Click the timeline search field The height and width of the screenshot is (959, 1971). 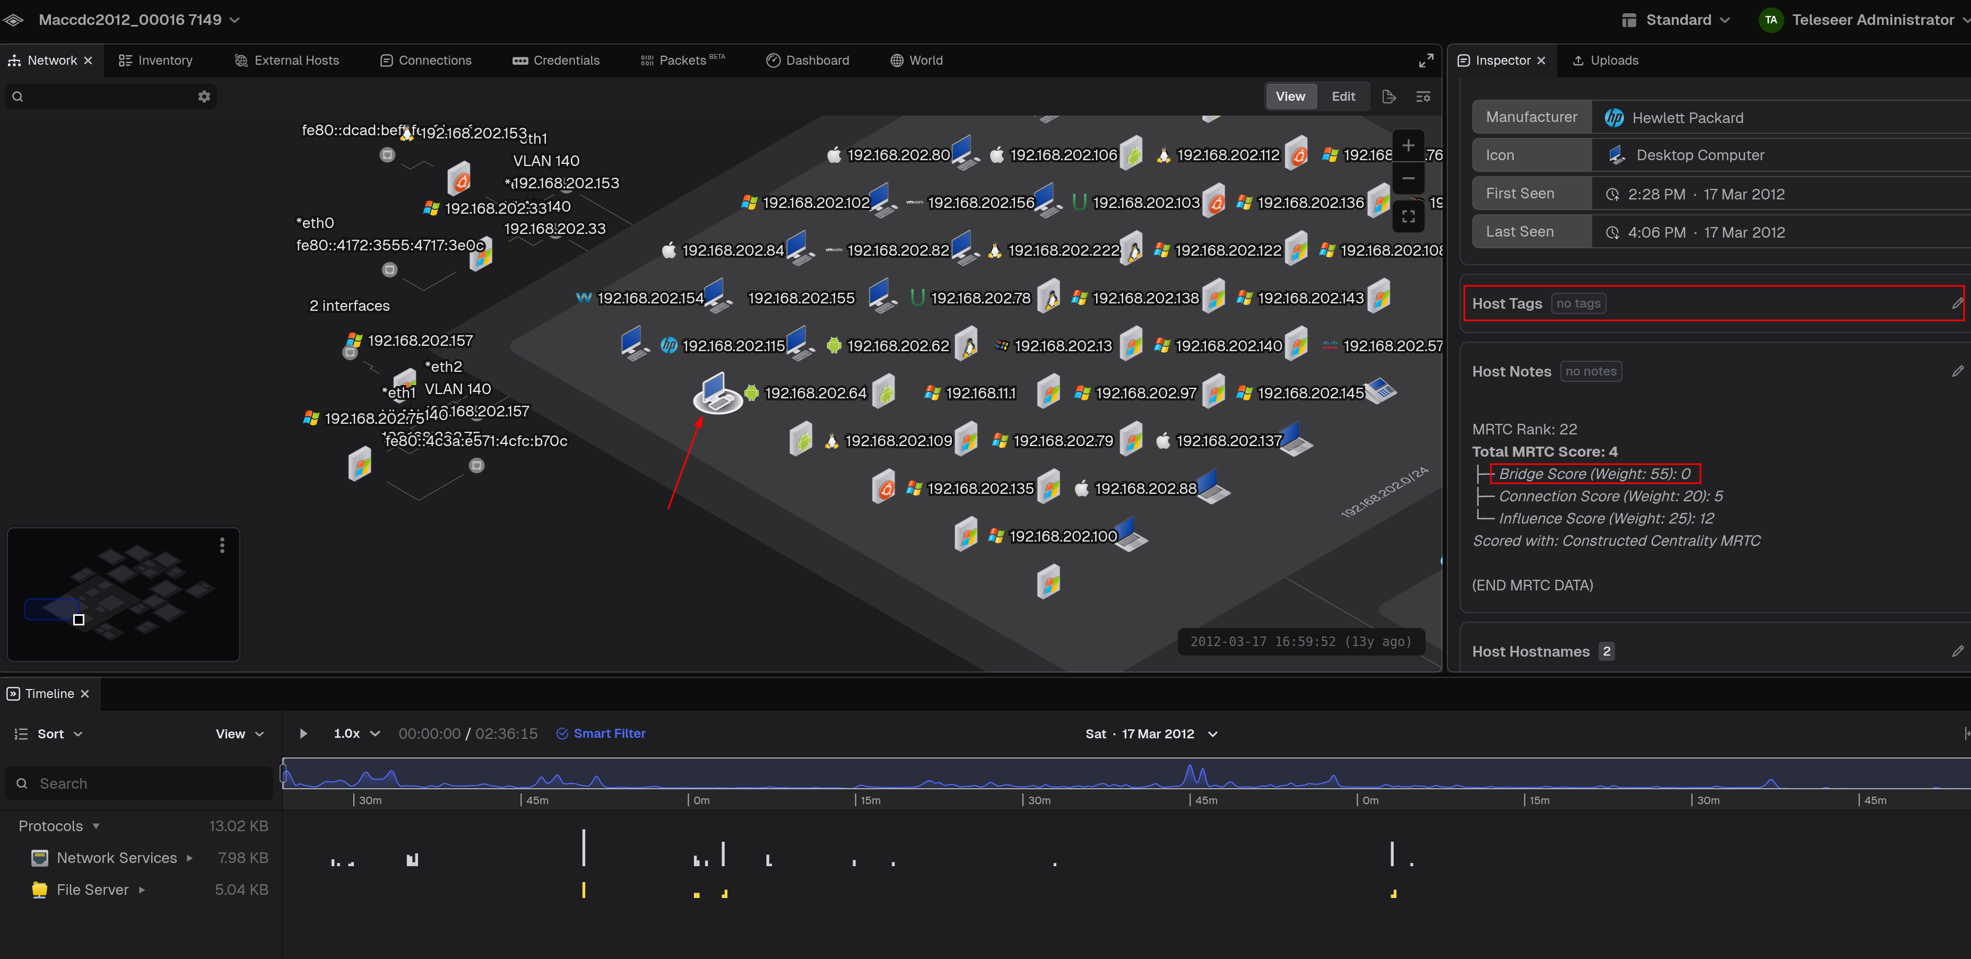click(138, 783)
